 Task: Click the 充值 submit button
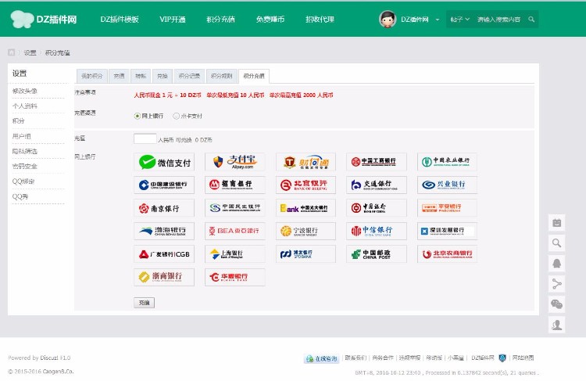coord(145,303)
